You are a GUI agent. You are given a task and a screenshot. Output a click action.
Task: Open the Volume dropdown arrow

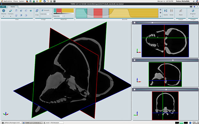click(4, 16)
